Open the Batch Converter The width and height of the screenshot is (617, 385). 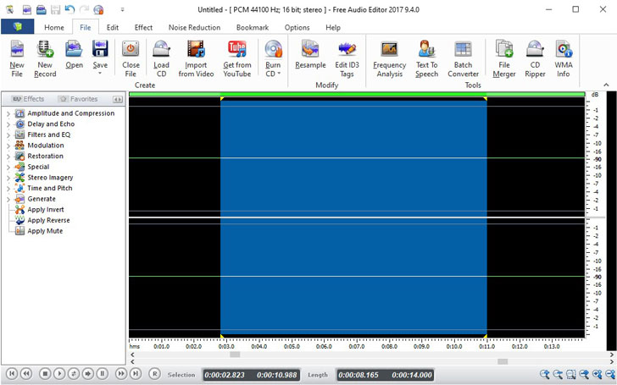[x=463, y=50]
